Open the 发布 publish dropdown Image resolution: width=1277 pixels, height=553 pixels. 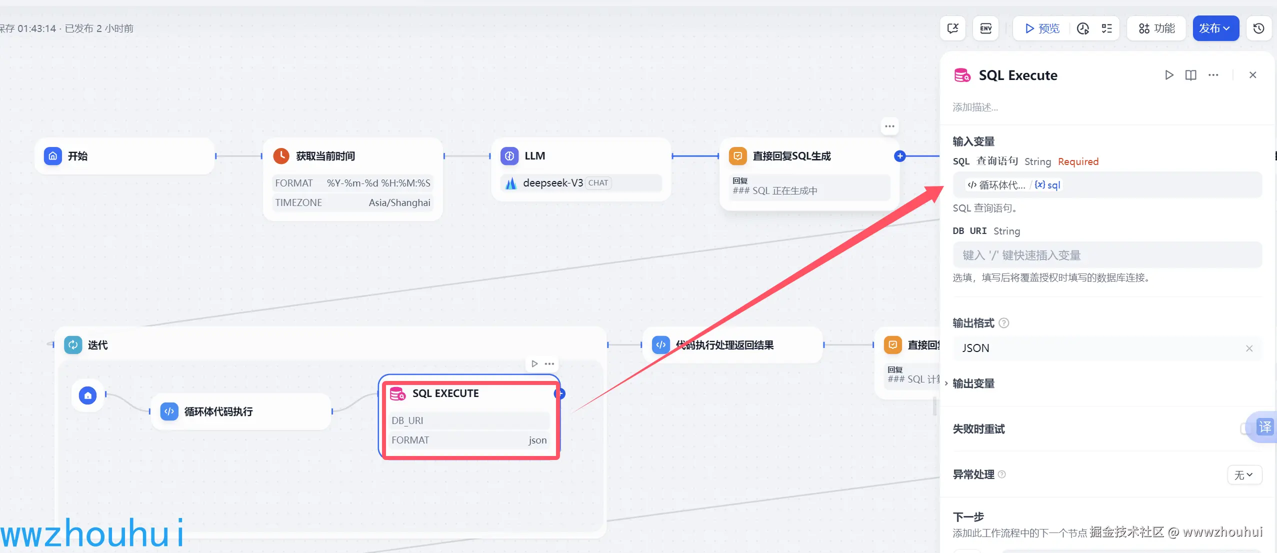1215,28
